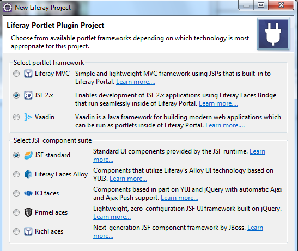This screenshot has width=298, height=251.
Task: Click the ICEfaces component suite icon
Action: 28,193
